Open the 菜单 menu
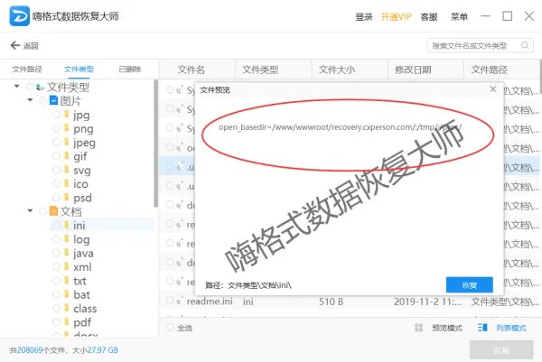 tap(459, 16)
